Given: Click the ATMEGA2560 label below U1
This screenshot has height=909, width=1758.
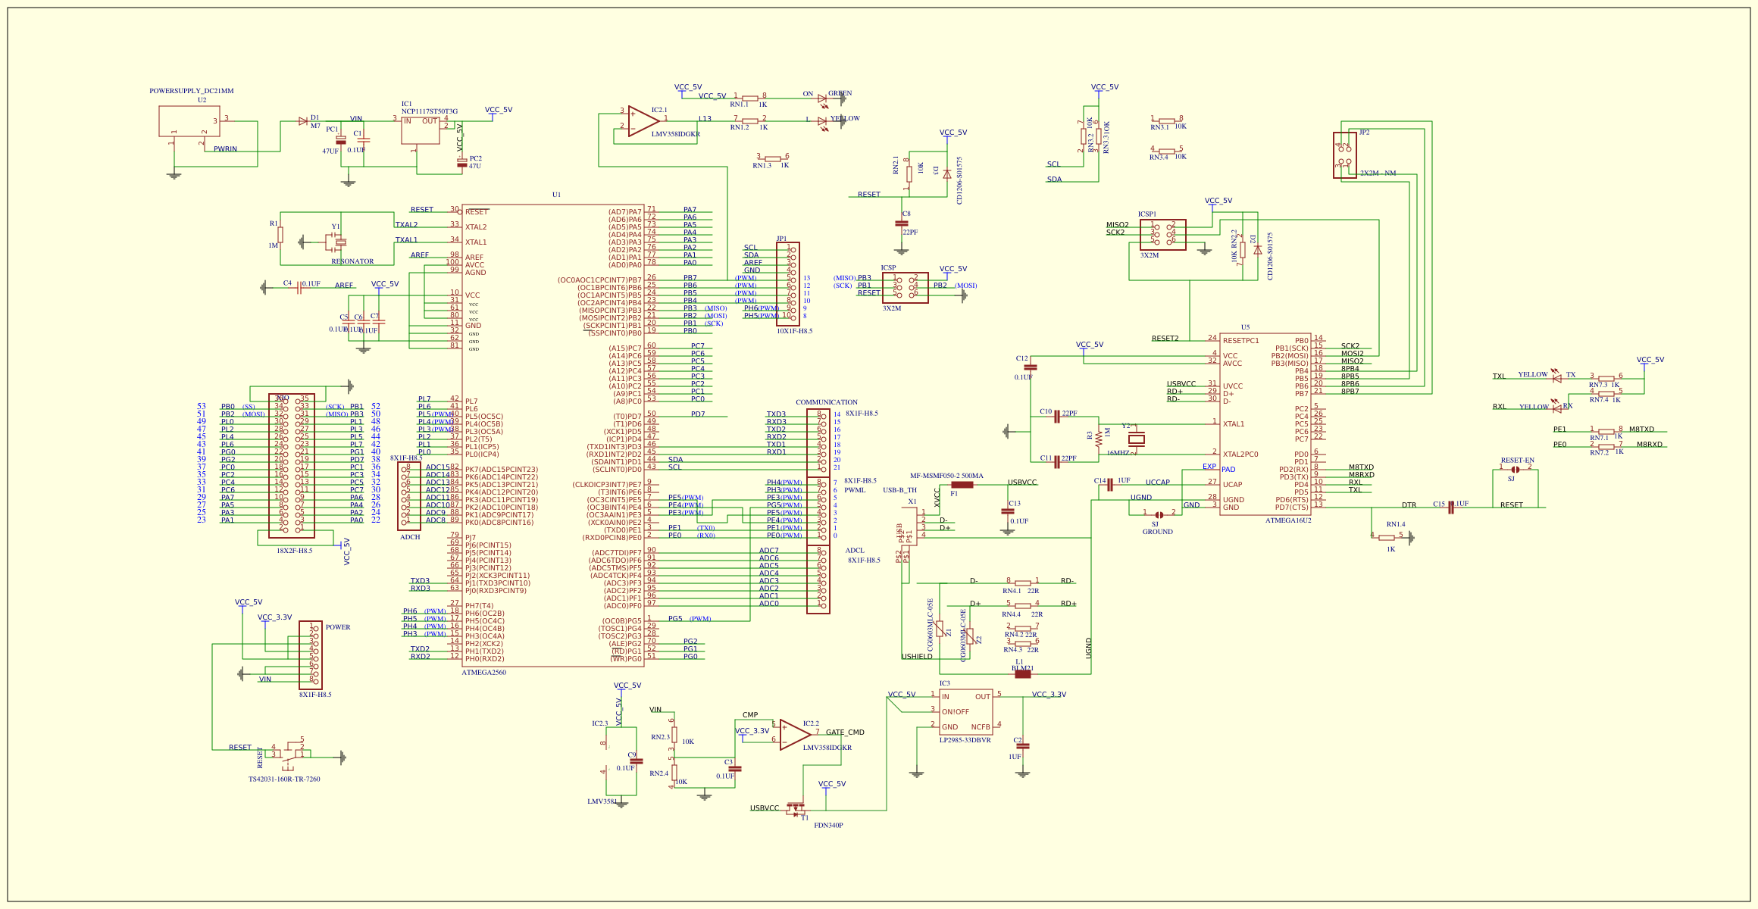Looking at the screenshot, I should point(483,673).
